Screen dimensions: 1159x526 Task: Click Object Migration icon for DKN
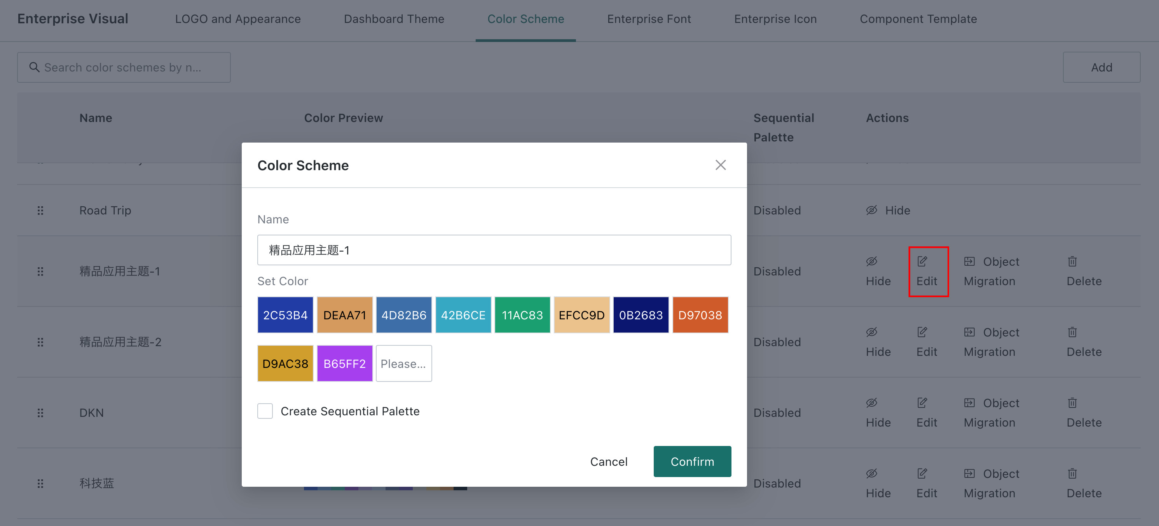pos(969,403)
